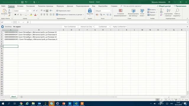Image resolution: width=189 pixels, height=106 pixels.
Task: Open Найти и выделить menu
Action: pos(177,13)
